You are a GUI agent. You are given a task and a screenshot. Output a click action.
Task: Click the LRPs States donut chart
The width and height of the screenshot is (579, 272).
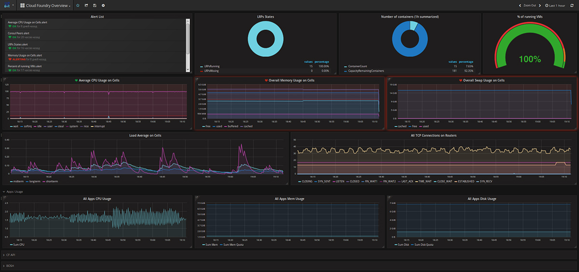(265, 39)
